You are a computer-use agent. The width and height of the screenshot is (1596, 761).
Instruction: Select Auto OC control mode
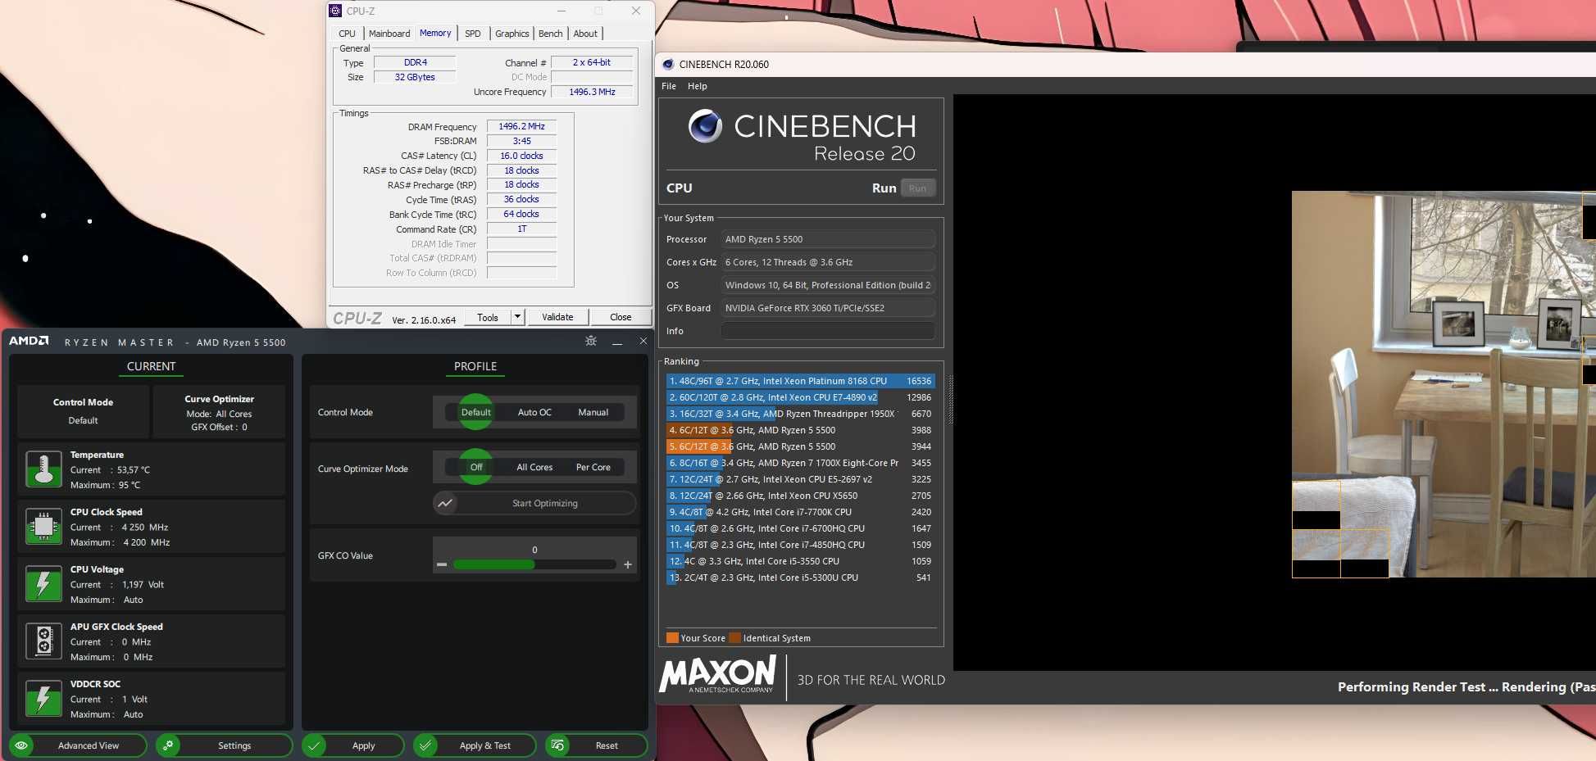coord(534,412)
